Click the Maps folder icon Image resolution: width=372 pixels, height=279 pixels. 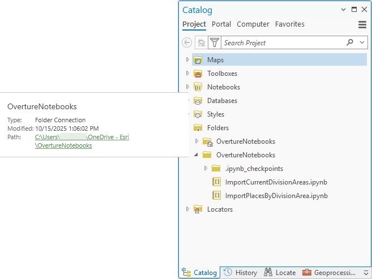pyautogui.click(x=198, y=60)
